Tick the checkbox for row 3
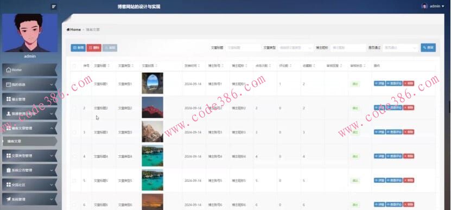This screenshot has width=451, height=210. coord(74,132)
